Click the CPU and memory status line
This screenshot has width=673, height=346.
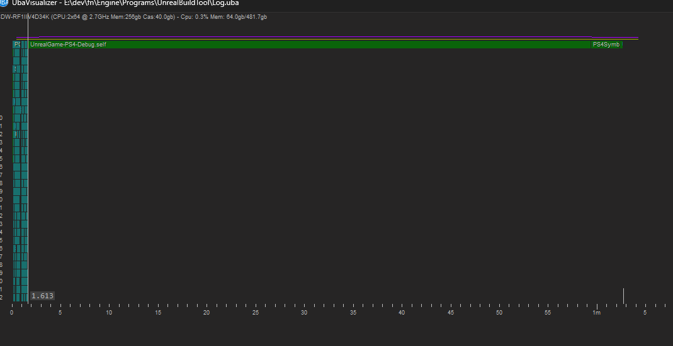click(x=133, y=17)
